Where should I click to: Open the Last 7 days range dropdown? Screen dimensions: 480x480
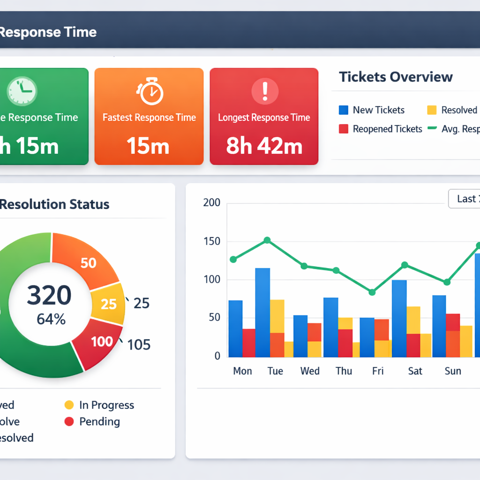coord(464,199)
